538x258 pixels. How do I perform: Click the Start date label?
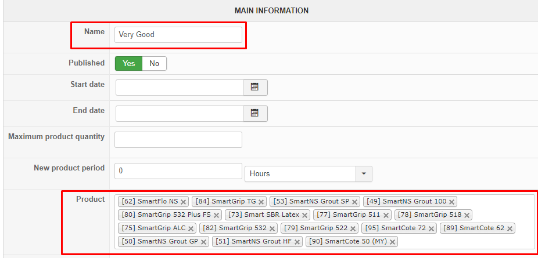point(88,85)
